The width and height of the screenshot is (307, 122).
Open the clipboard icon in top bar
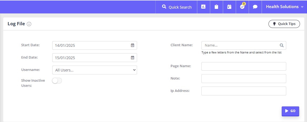pyautogui.click(x=216, y=7)
